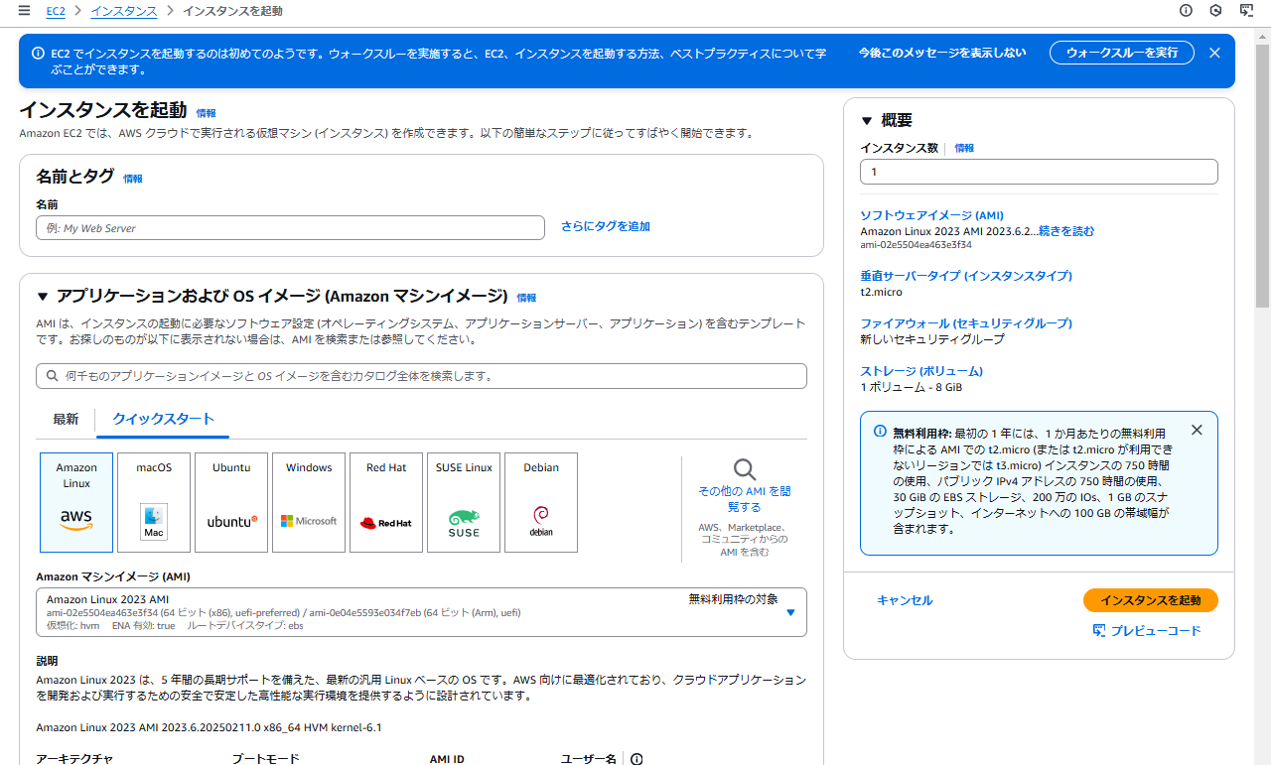Click 今後このメッセージを表示しない
This screenshot has height=765, width=1271.
[x=942, y=53]
